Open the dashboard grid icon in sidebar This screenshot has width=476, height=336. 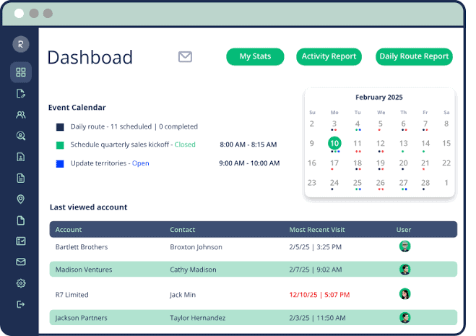[21, 72]
